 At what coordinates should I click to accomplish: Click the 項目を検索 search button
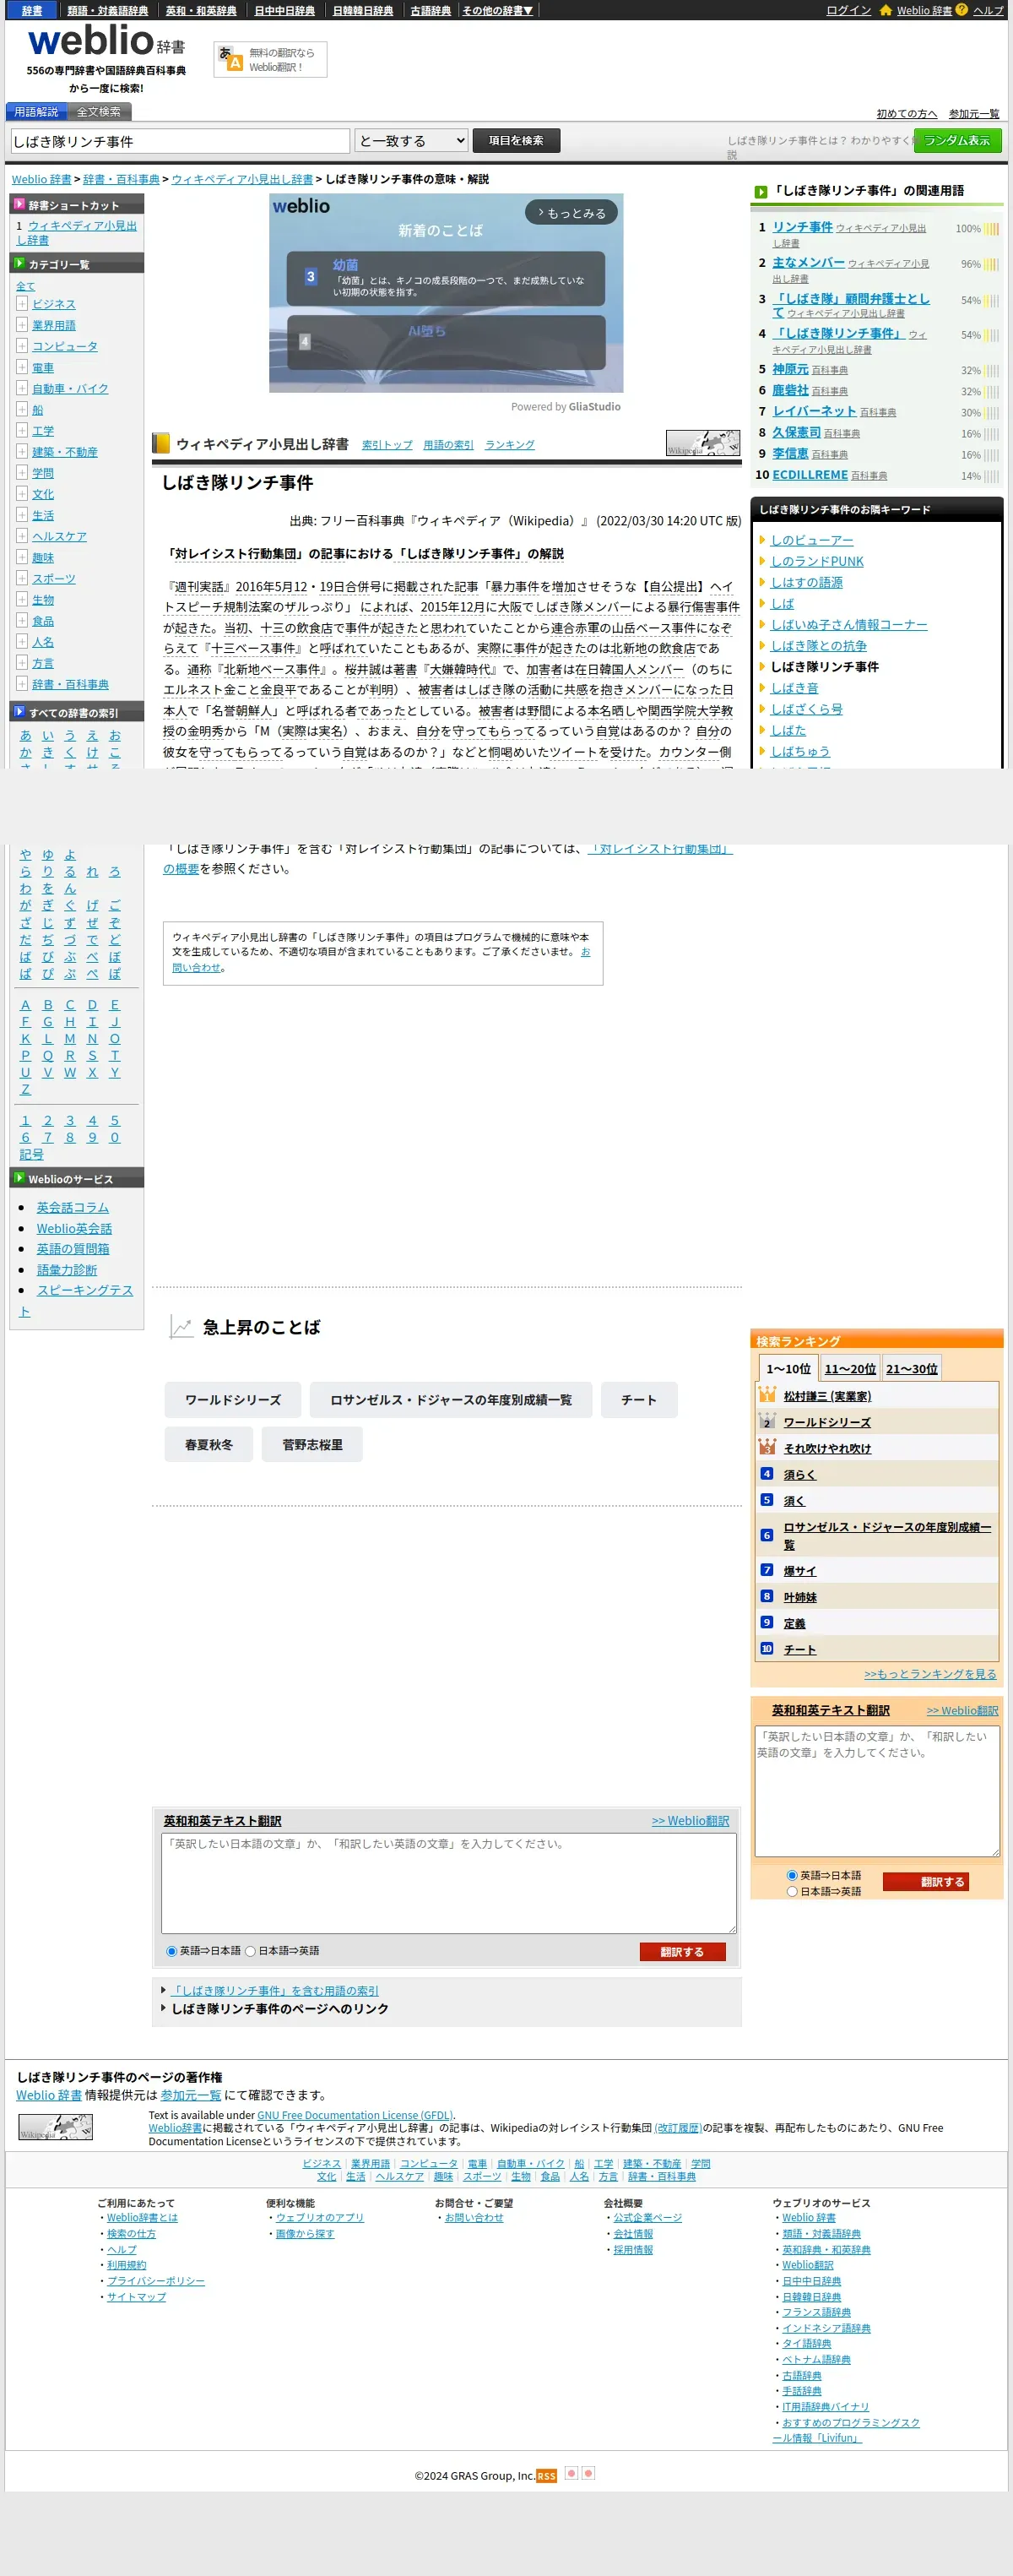[517, 140]
